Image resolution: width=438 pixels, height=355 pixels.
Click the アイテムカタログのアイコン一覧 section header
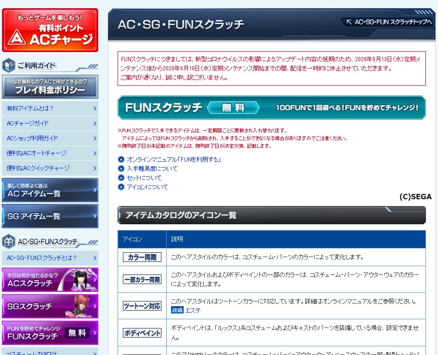[271, 215]
